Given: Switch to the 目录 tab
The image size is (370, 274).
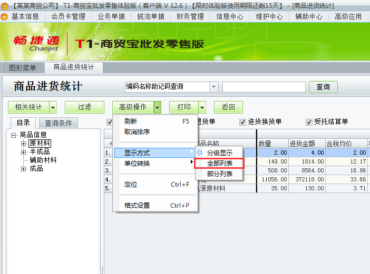Looking at the screenshot, I should click(x=23, y=123).
